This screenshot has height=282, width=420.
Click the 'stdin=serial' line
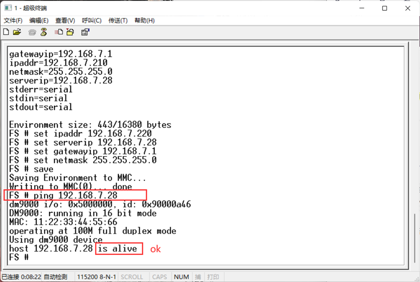click(38, 98)
